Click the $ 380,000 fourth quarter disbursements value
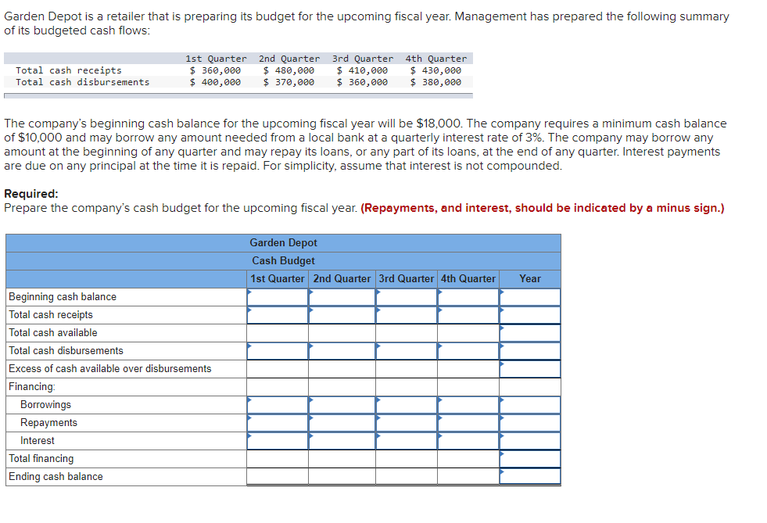The width and height of the screenshot is (767, 523). click(435, 82)
